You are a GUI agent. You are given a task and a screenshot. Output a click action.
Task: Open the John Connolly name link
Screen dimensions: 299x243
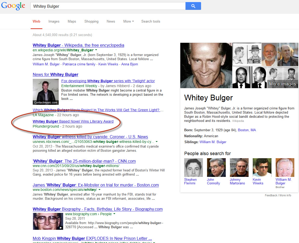pyautogui.click(x=213, y=182)
